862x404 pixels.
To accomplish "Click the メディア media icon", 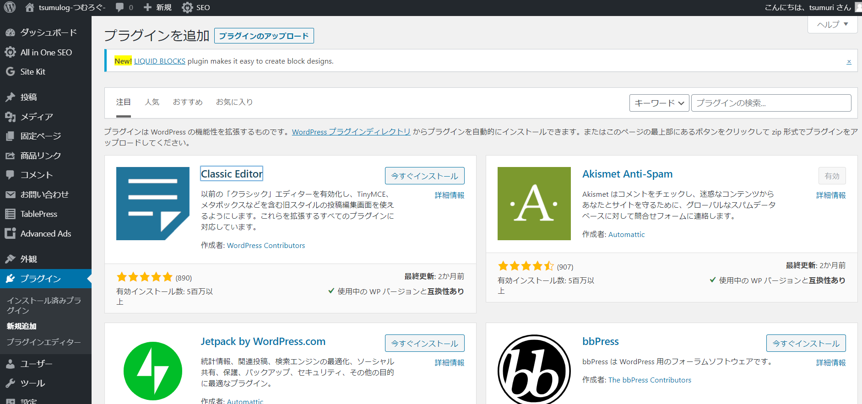I will [10, 117].
